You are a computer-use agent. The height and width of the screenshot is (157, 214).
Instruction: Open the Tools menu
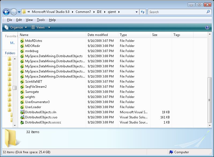click(41, 20)
